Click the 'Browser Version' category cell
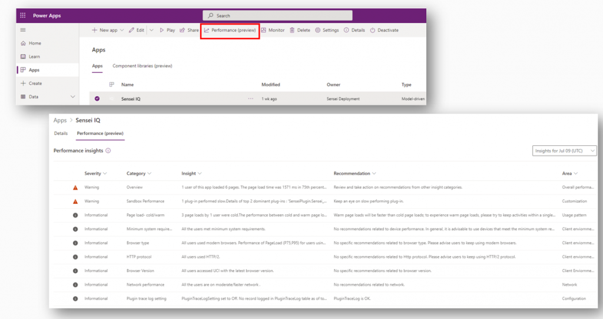 click(x=140, y=271)
